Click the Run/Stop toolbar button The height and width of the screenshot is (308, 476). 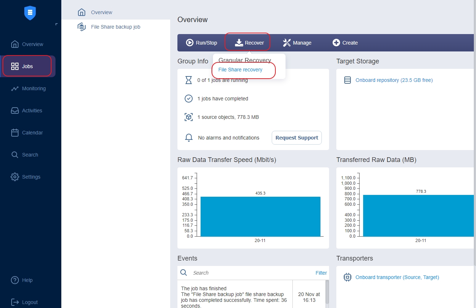[202, 43]
